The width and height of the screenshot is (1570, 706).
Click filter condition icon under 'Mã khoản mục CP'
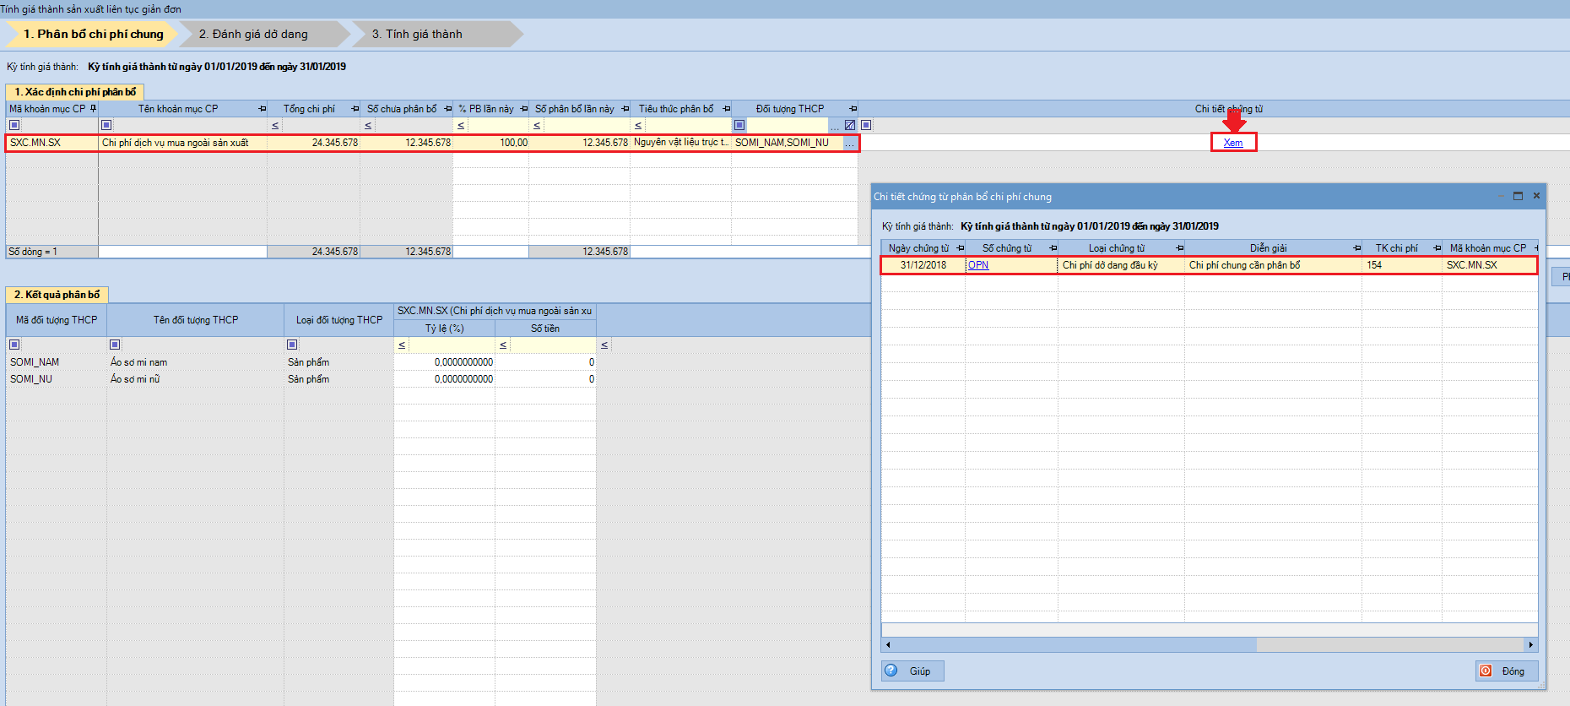coord(14,125)
